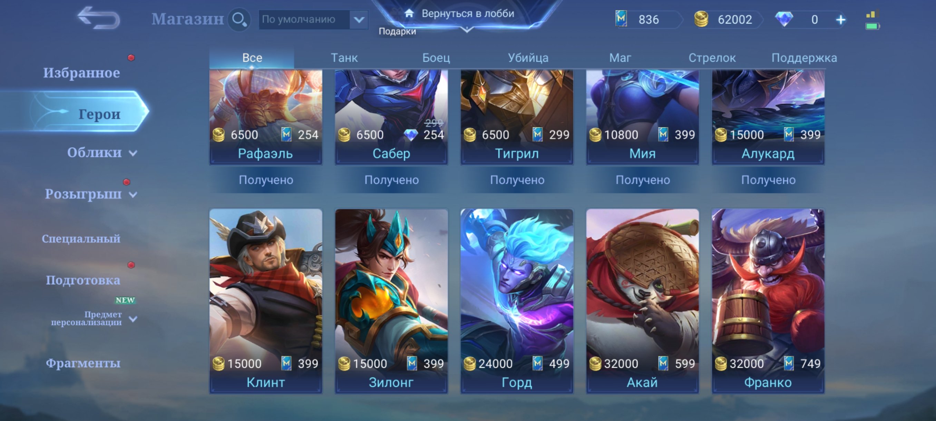Click the plus icon to add diamonds
The image size is (936, 421).
(x=840, y=20)
